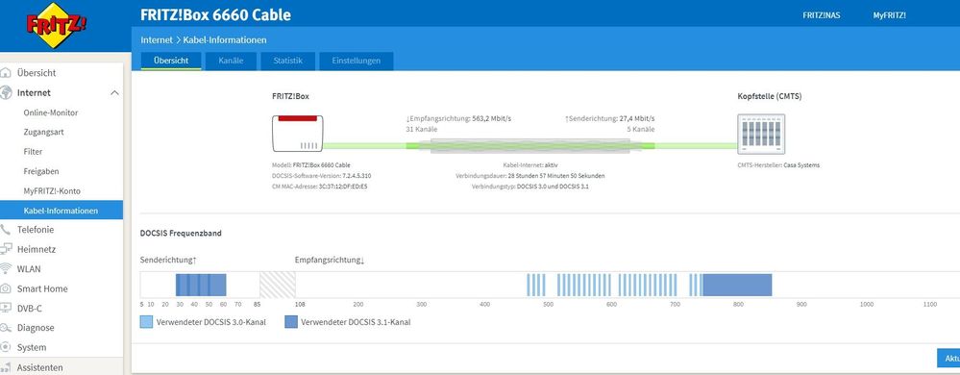Open the Heimnetz menu
The height and width of the screenshot is (375, 960).
[37, 249]
